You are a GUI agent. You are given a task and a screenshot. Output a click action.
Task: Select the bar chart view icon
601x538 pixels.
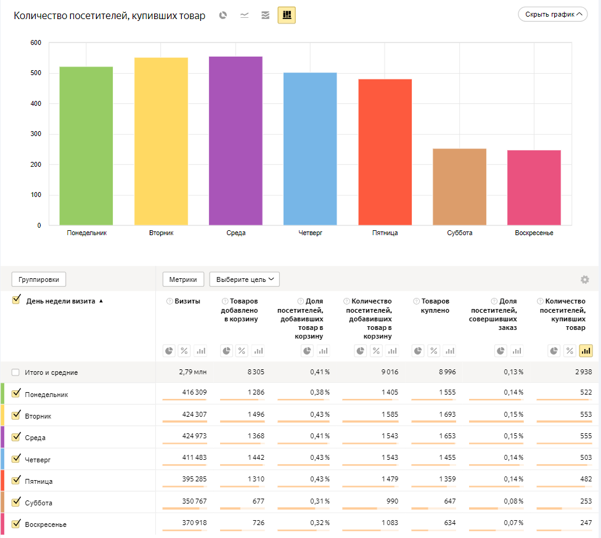[x=287, y=15]
